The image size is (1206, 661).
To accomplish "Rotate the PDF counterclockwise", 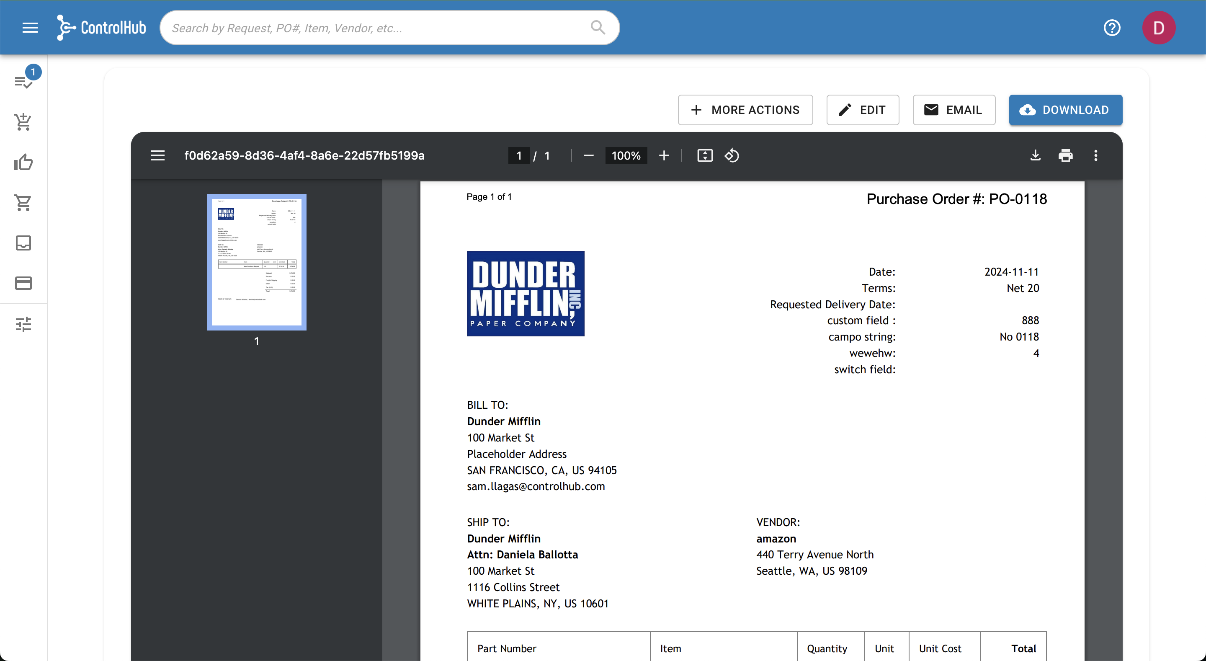I will (732, 155).
